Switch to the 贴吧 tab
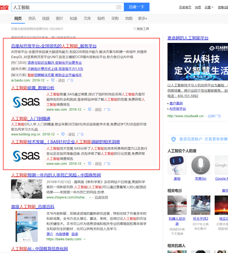228x253 pixels. (x=101, y=19)
